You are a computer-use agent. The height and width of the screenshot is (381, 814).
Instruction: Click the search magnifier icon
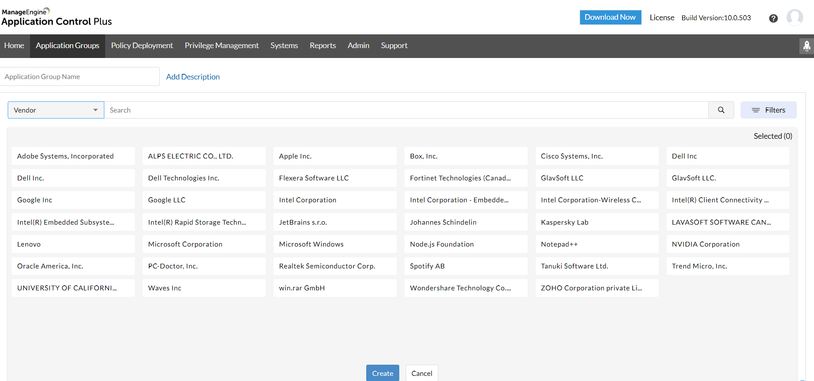tap(721, 110)
